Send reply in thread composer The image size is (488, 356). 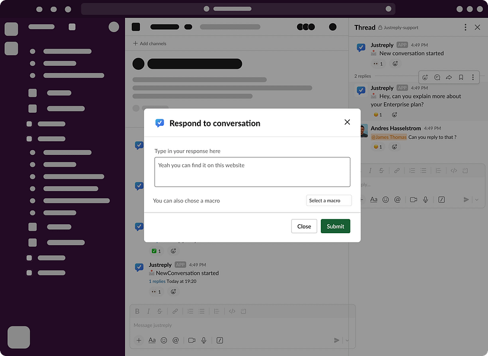click(x=466, y=199)
